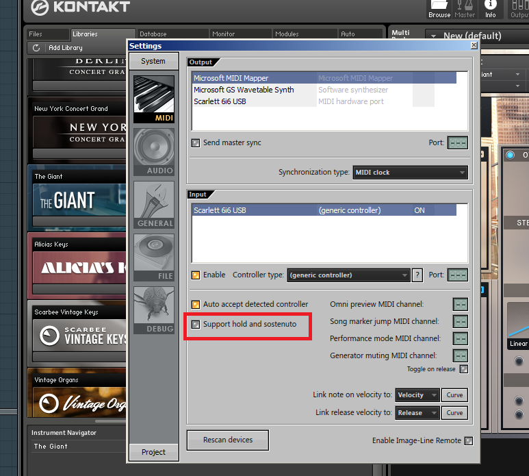Select the System settings tab

153,61
